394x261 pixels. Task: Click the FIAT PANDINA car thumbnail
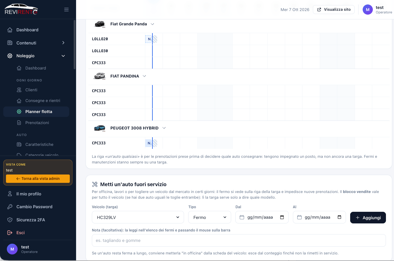pos(100,76)
